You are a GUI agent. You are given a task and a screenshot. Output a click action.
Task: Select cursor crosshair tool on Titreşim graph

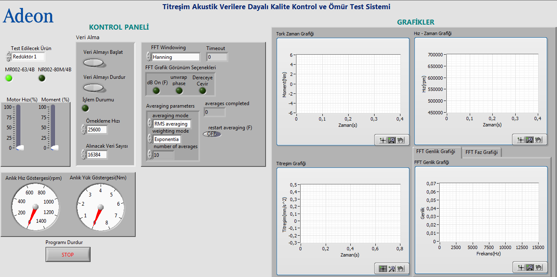382,269
